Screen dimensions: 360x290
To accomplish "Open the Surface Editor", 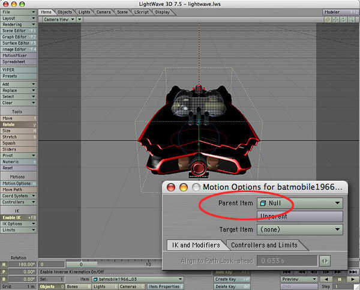I will pos(19,43).
